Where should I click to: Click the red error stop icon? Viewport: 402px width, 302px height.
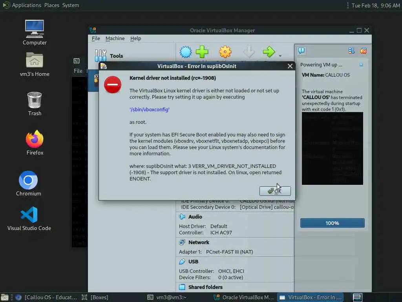(x=113, y=85)
